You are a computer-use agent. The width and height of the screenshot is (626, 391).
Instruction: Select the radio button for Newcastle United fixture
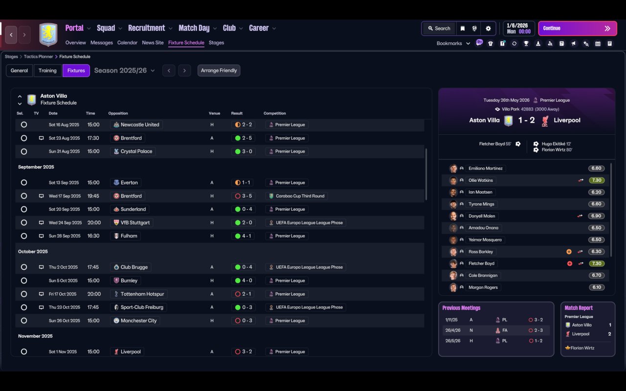[23, 125]
